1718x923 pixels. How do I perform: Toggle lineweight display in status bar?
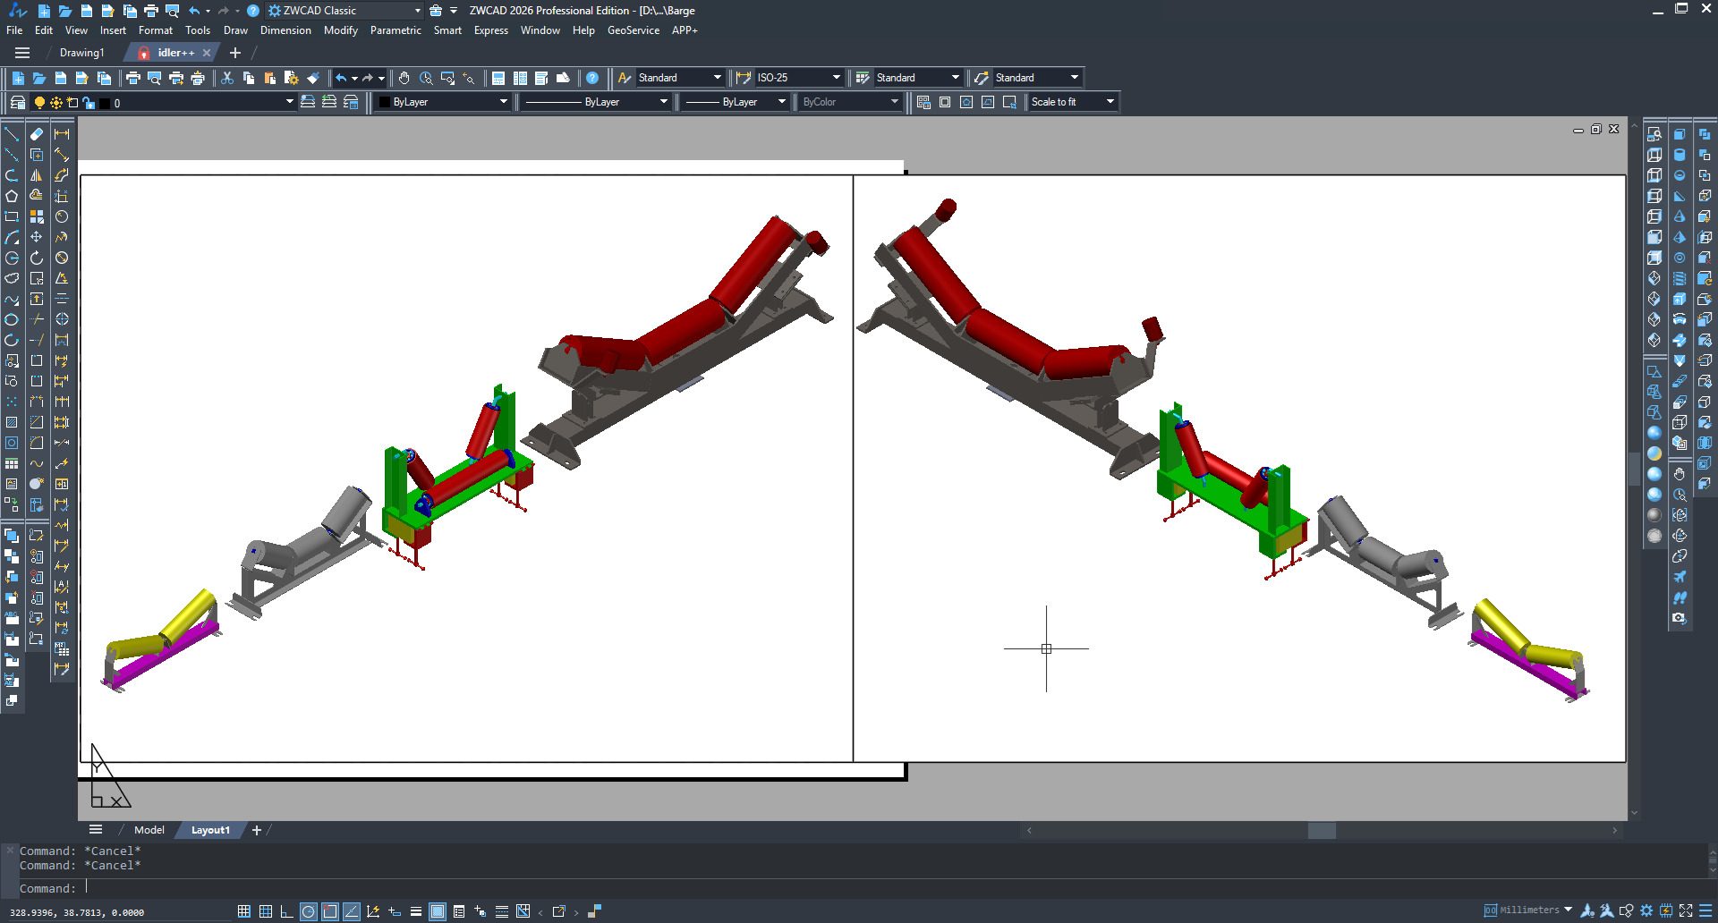pos(416,911)
